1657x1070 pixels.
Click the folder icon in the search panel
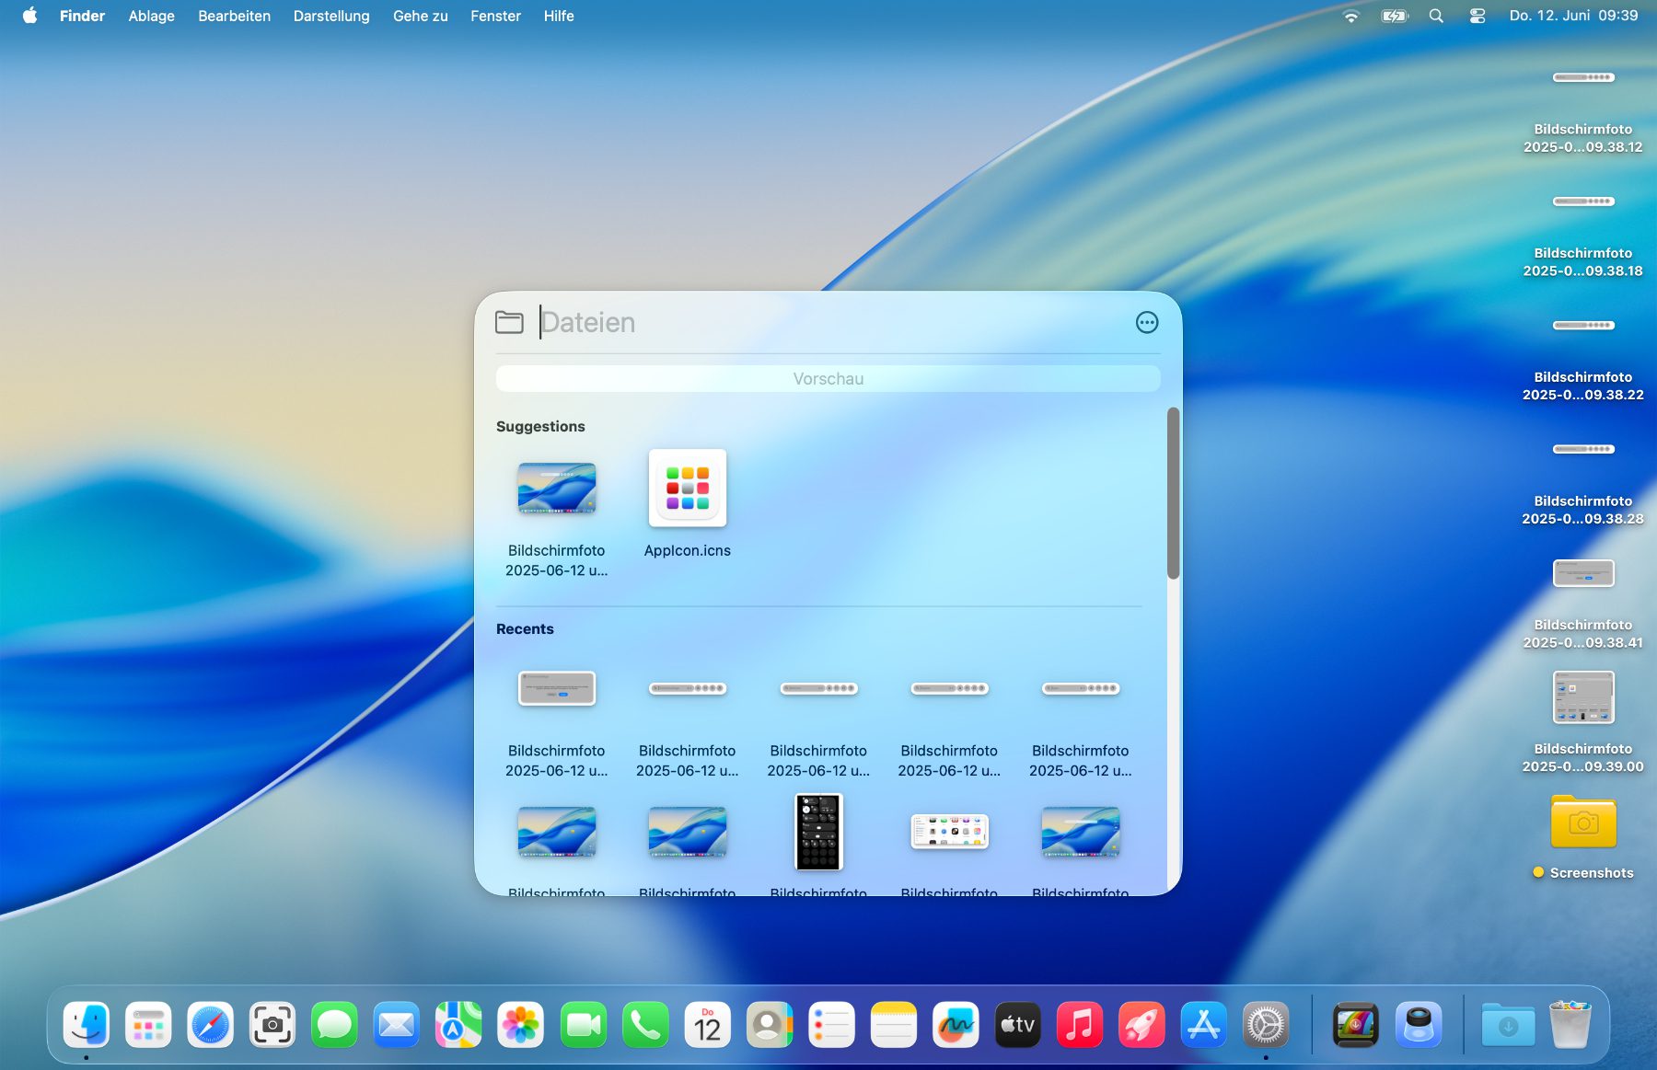point(509,322)
